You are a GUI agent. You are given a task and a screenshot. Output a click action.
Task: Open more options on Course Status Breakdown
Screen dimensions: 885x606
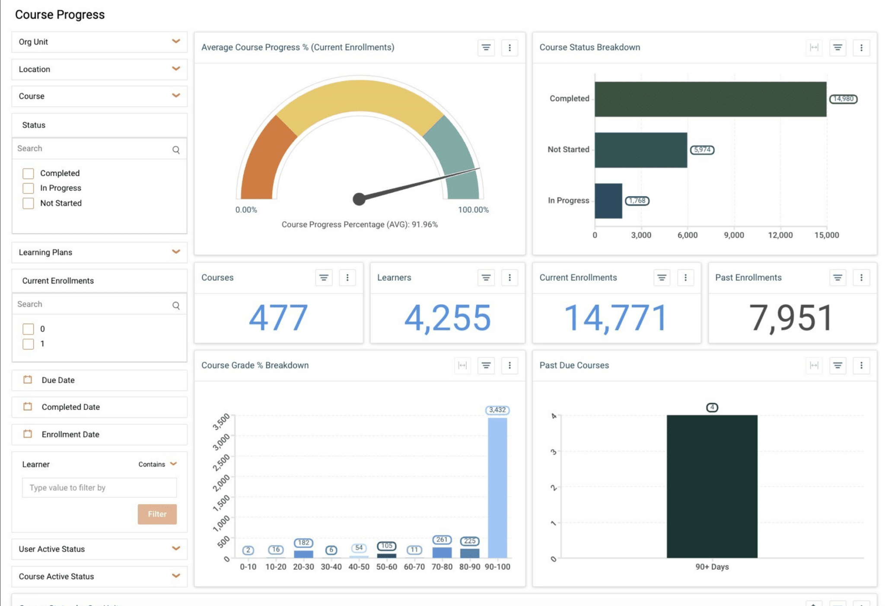[x=861, y=48]
